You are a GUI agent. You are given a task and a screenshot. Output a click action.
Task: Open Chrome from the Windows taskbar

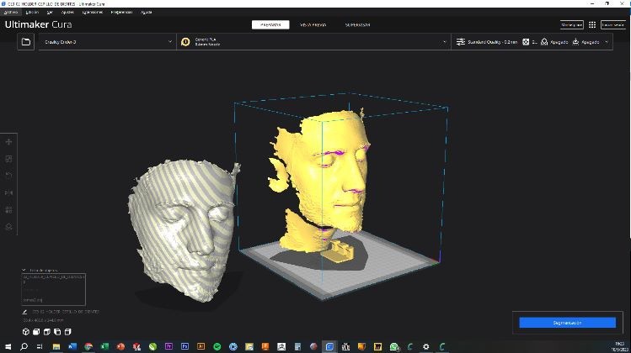pyautogui.click(x=88, y=346)
